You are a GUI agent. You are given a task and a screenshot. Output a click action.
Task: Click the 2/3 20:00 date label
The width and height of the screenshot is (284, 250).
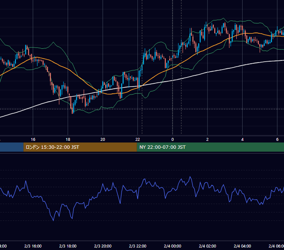click(103, 246)
